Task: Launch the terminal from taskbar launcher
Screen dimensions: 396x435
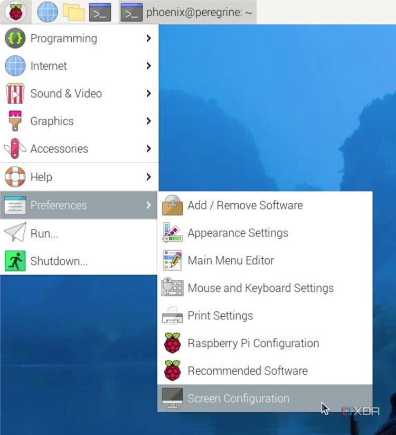Action: pyautogui.click(x=100, y=12)
